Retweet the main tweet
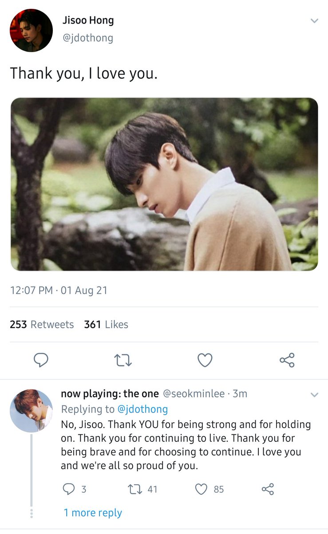Screen dimensions: 328x534 [123, 360]
